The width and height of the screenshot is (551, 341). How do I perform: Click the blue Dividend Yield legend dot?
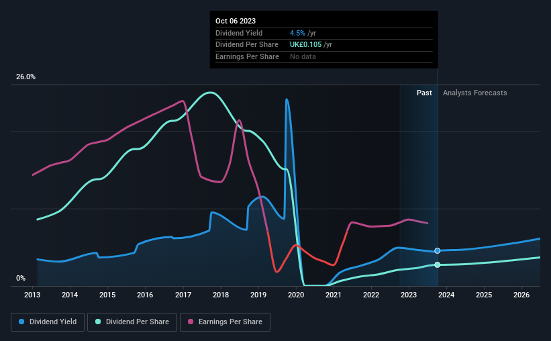point(21,322)
